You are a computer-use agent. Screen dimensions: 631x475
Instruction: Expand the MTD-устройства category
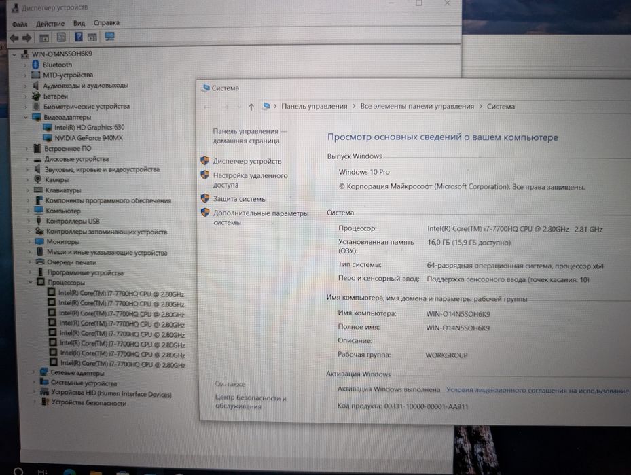[x=25, y=75]
